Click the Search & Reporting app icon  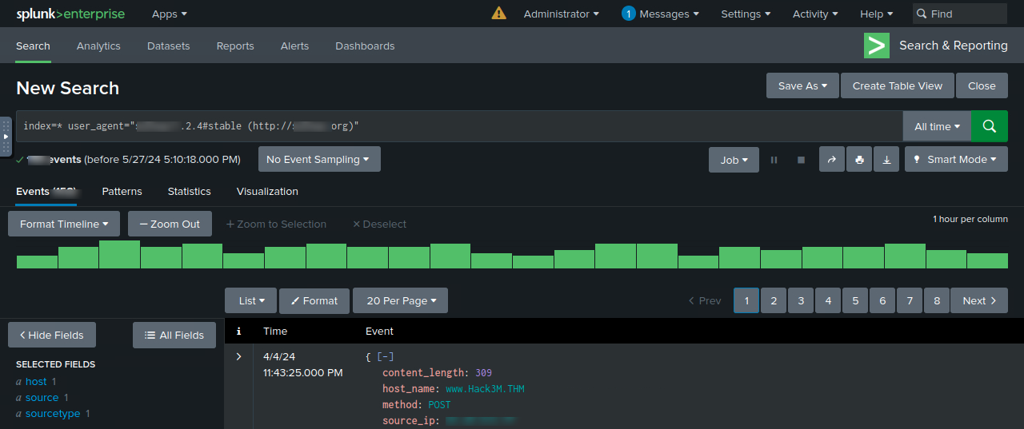click(x=877, y=46)
